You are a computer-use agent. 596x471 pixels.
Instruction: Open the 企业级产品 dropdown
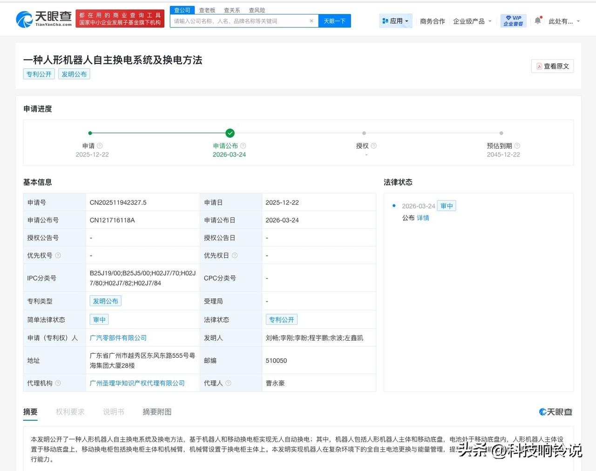[x=472, y=21]
